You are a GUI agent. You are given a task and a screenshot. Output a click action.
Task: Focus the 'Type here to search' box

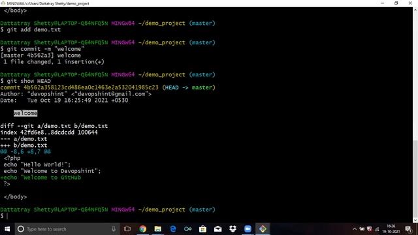click(x=66, y=229)
